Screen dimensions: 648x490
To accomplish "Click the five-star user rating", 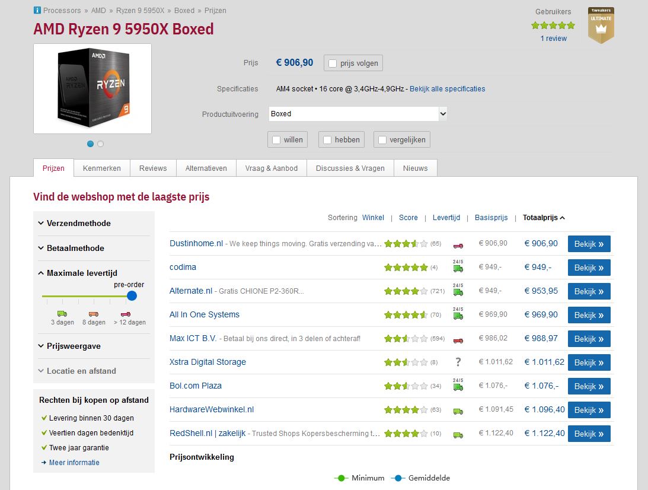I will 553,26.
